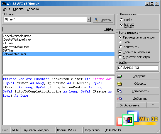Click the Искать search button
Viewport: 161px width, 134px height.
[103, 20]
